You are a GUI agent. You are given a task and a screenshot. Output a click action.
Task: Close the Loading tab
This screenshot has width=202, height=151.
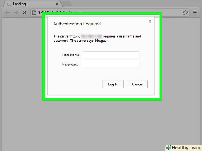click(57, 4)
